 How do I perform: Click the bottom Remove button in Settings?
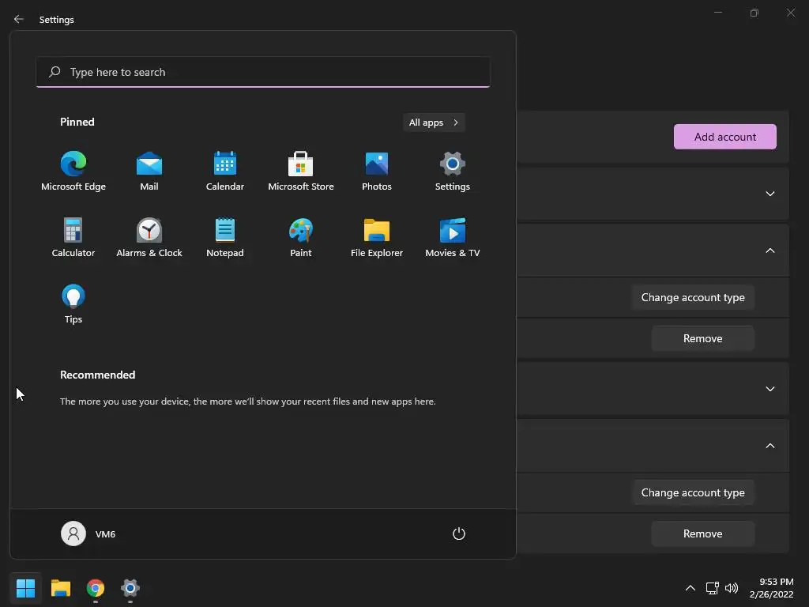pos(702,533)
